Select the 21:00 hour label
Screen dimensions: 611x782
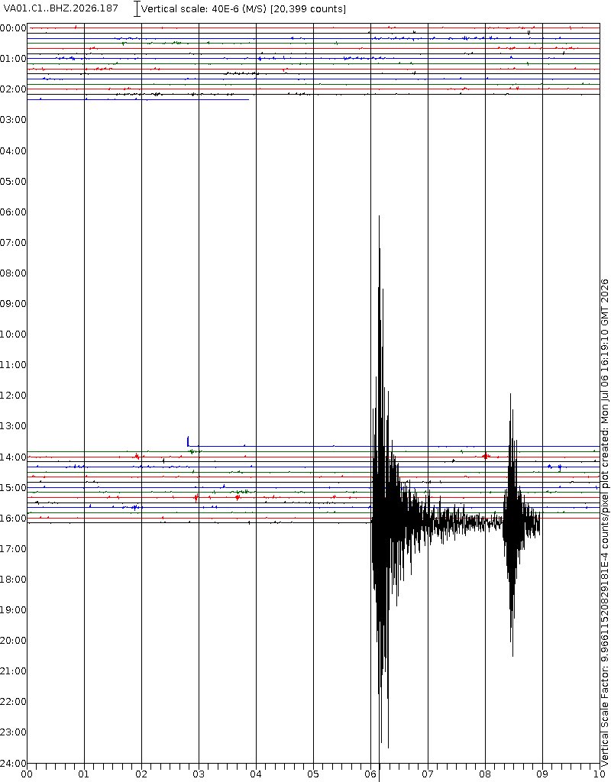tap(14, 671)
